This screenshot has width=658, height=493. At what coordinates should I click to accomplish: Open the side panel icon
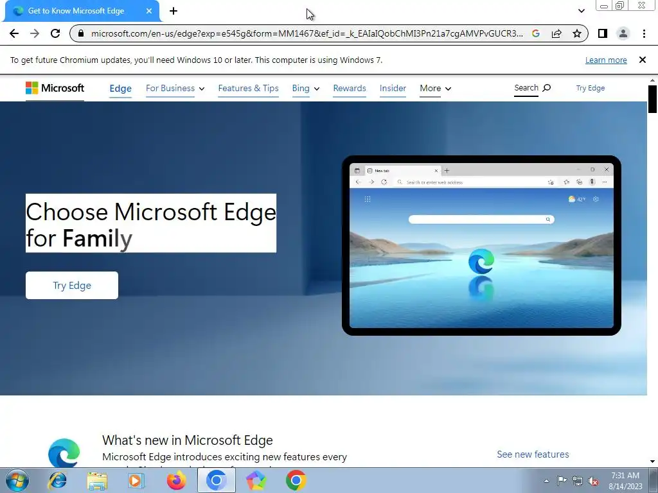click(603, 33)
